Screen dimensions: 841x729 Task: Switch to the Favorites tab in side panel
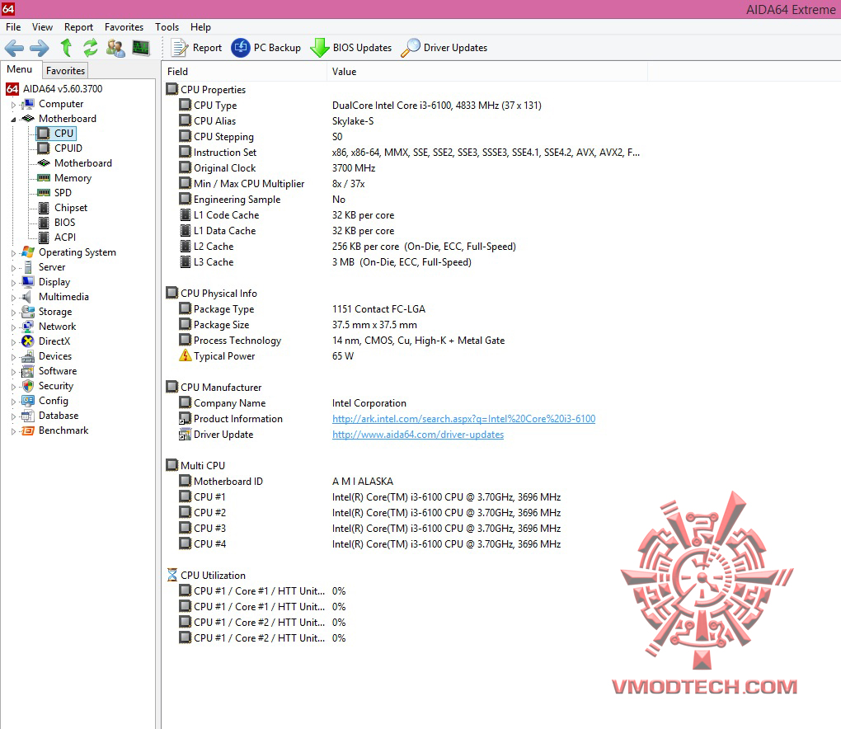pos(65,70)
